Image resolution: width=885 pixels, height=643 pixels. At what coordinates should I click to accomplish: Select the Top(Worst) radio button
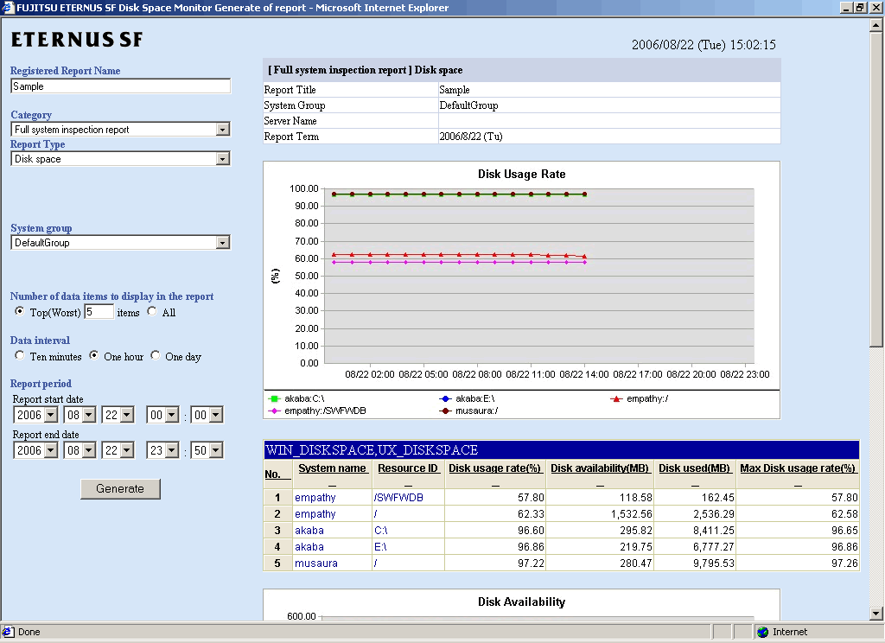tap(20, 311)
